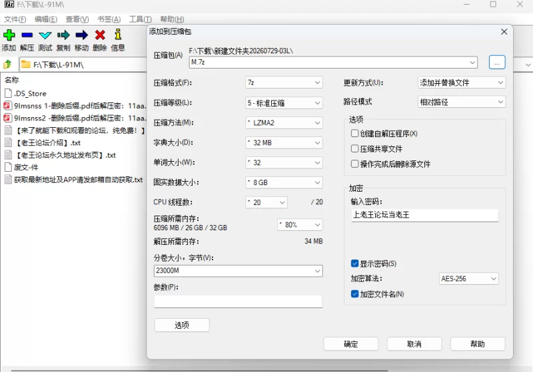Open the 查看(V) menu

coord(77,19)
